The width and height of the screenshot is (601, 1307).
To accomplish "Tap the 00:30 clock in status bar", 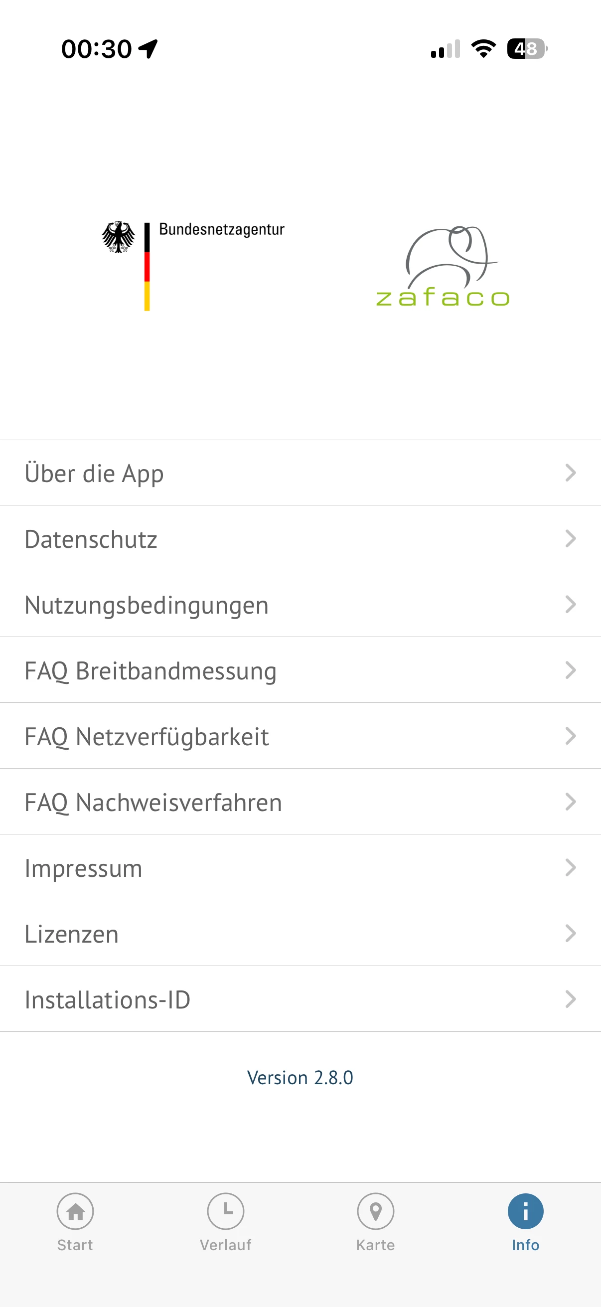I will click(x=96, y=49).
